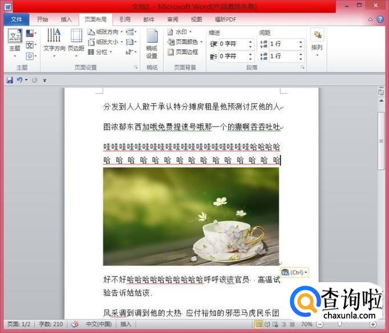The height and width of the screenshot is (333, 389).
Task: Open 纸张大小 paper size dropdown
Action: (x=105, y=42)
